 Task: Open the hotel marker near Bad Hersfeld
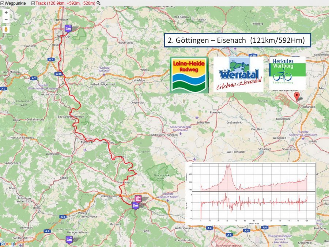click(69, 239)
